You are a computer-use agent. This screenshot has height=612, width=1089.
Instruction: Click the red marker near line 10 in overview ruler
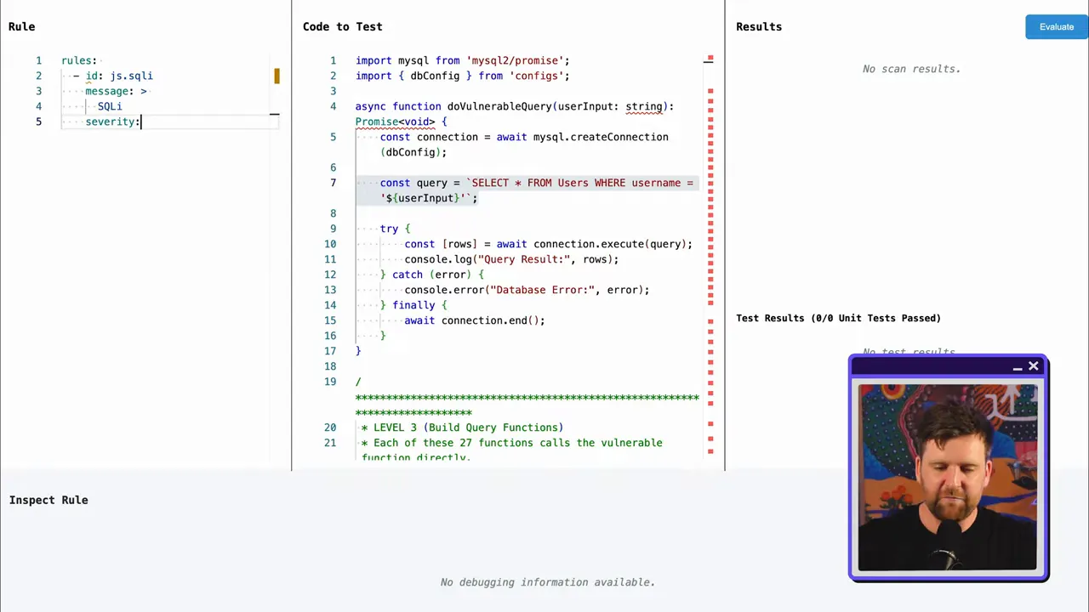pyautogui.click(x=710, y=246)
